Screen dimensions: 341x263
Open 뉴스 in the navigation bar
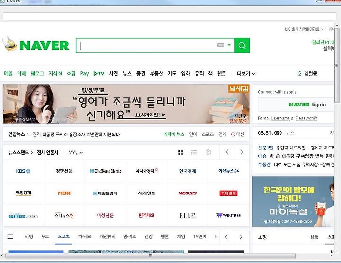click(x=127, y=74)
